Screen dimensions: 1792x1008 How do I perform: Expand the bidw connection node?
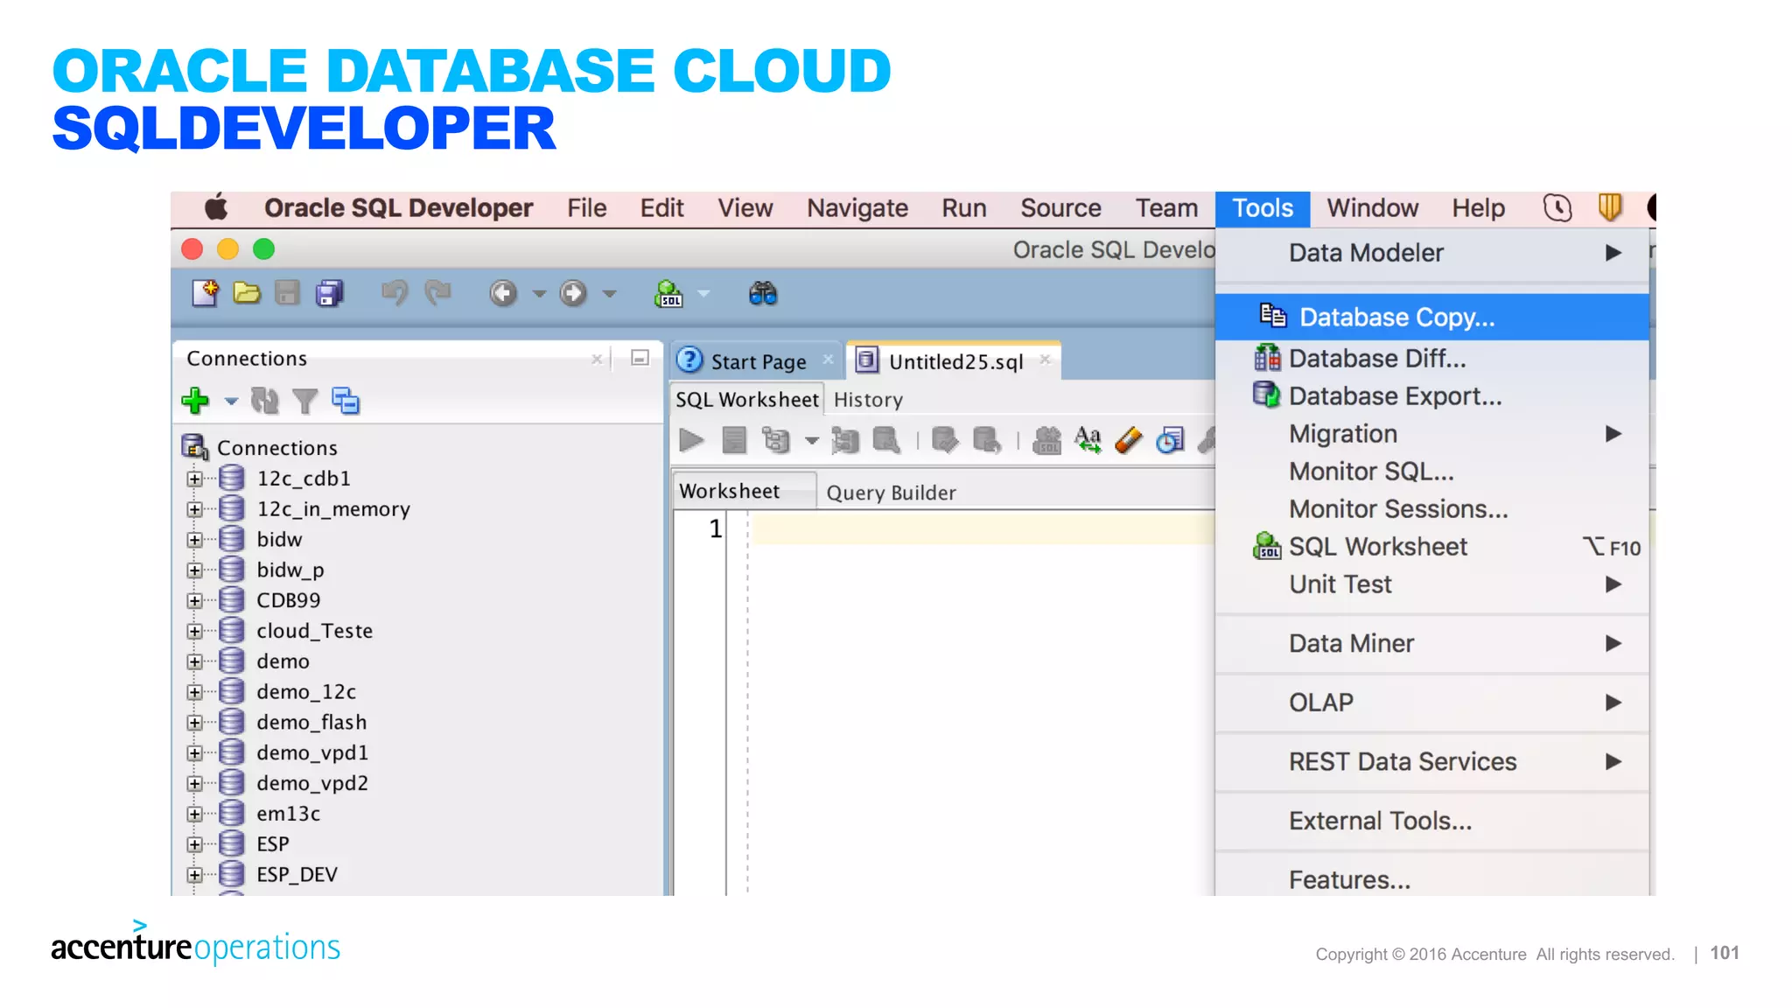tap(194, 540)
